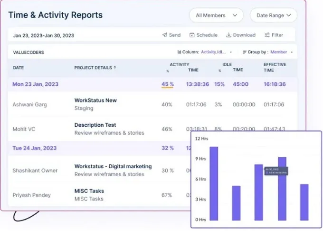Click the Schedule calendar icon
This screenshot has height=231, width=323.
tap(192, 35)
